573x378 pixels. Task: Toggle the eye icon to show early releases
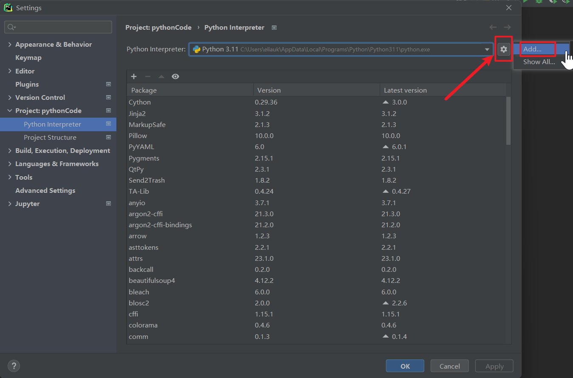pyautogui.click(x=175, y=76)
